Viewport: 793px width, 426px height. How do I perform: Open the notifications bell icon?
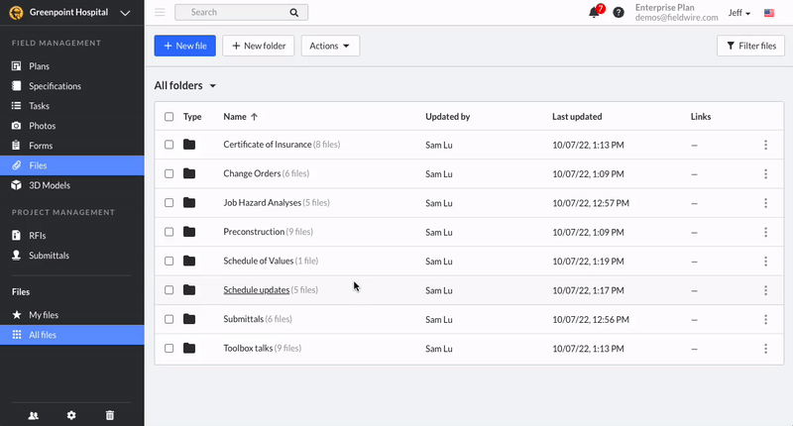pos(595,13)
